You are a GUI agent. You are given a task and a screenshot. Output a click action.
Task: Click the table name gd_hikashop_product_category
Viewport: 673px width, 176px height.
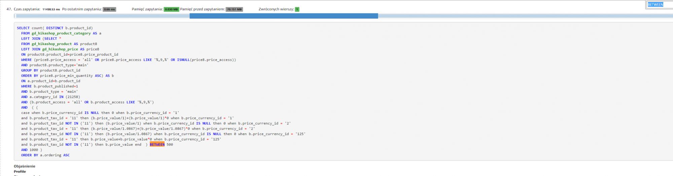click(61, 34)
